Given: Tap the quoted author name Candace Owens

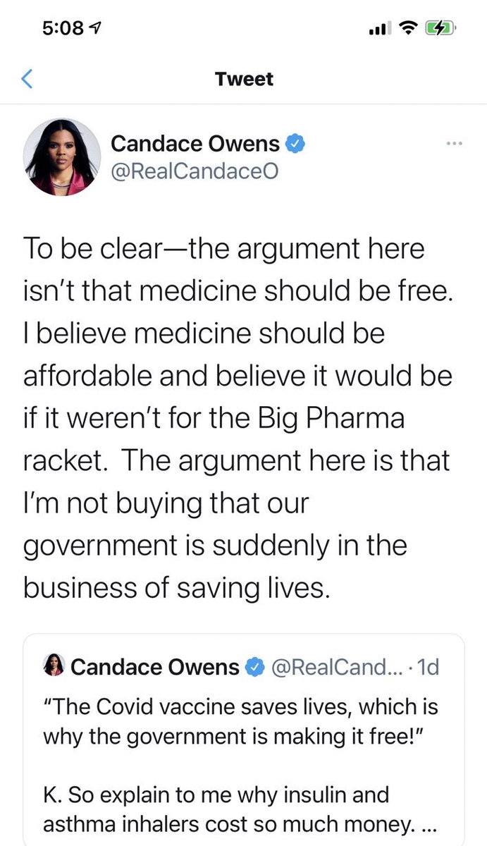Looking at the screenshot, I should coord(155,667).
